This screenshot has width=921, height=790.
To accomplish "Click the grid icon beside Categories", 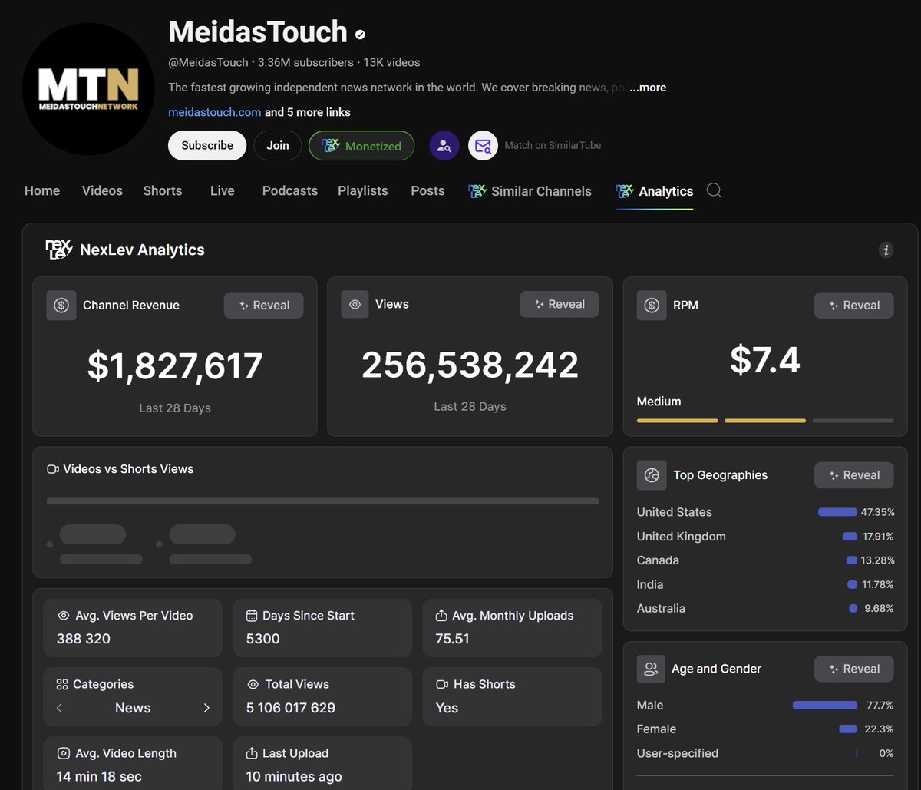I will point(62,684).
